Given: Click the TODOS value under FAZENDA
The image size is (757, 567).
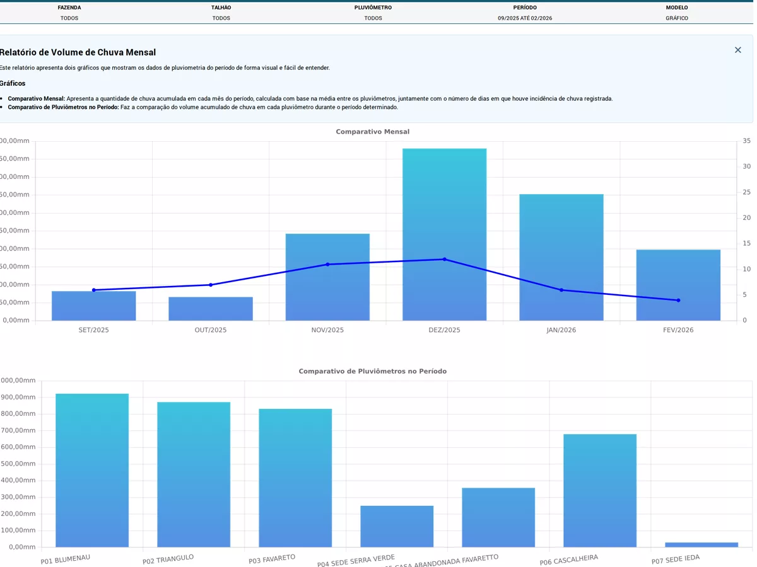Looking at the screenshot, I should (x=69, y=18).
